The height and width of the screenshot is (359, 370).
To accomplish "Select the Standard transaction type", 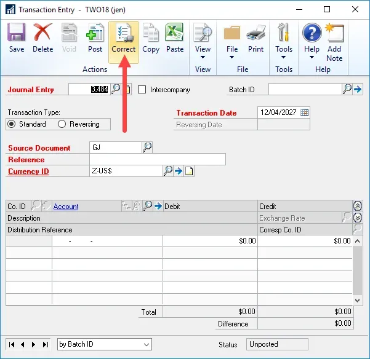I will pyautogui.click(x=12, y=124).
